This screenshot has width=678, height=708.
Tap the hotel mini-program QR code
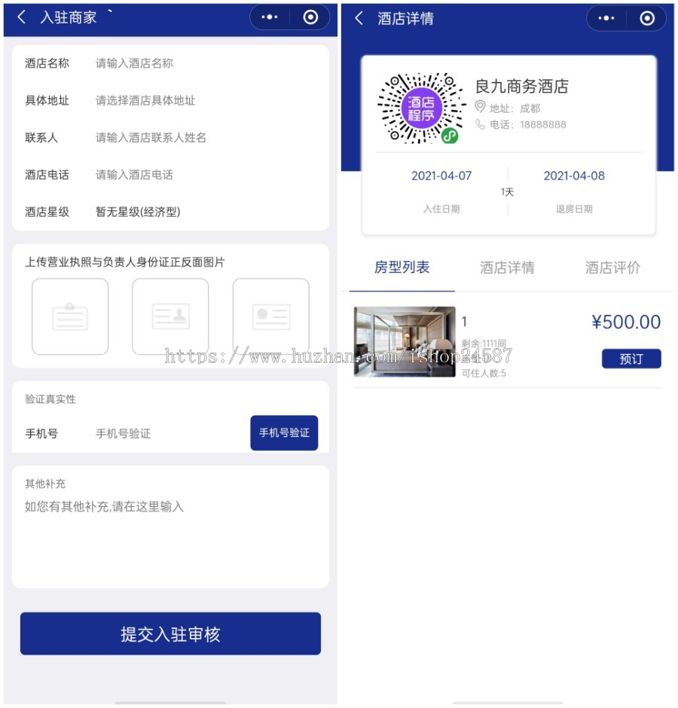coord(420,108)
